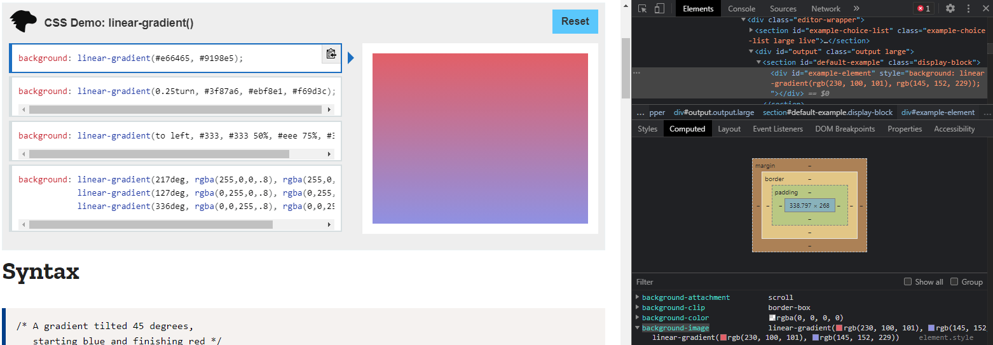
Task: Close the DevTools panel with the X
Action: pos(985,8)
